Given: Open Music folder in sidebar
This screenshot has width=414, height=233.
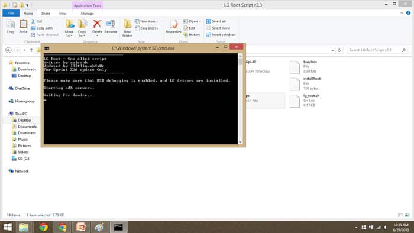Looking at the screenshot, I should (x=20, y=140).
